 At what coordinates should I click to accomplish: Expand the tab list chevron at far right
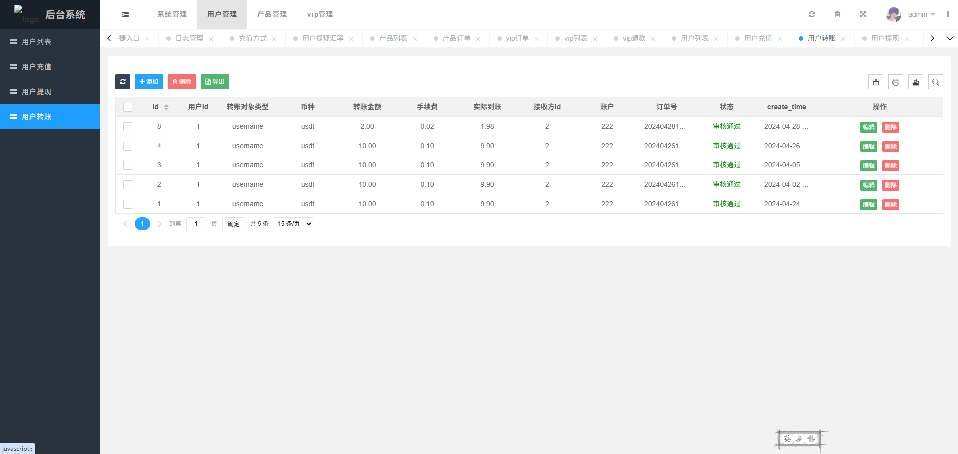[x=950, y=38]
